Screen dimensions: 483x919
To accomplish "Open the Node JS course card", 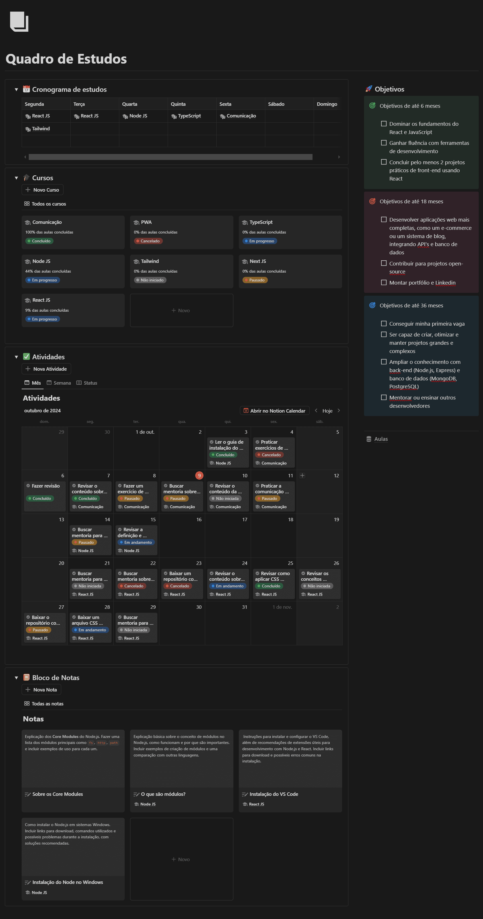I will pos(73,271).
